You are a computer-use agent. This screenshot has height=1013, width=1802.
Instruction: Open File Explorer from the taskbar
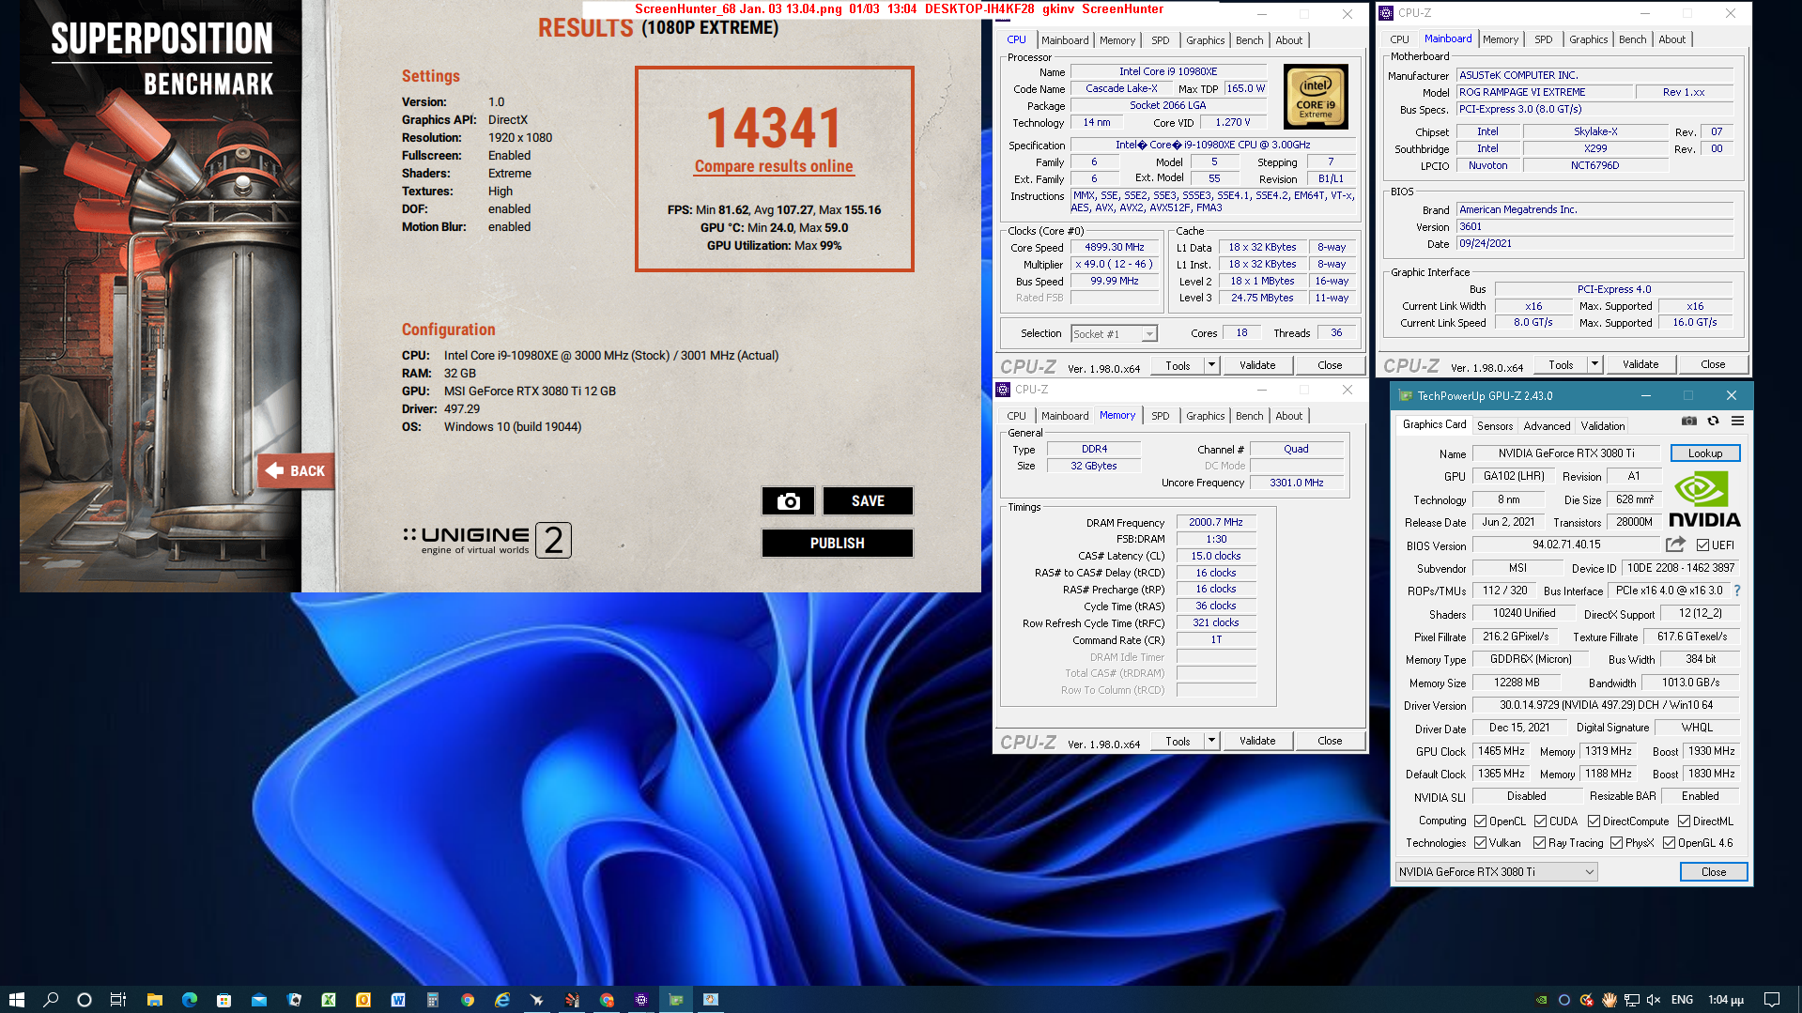pyautogui.click(x=154, y=1000)
